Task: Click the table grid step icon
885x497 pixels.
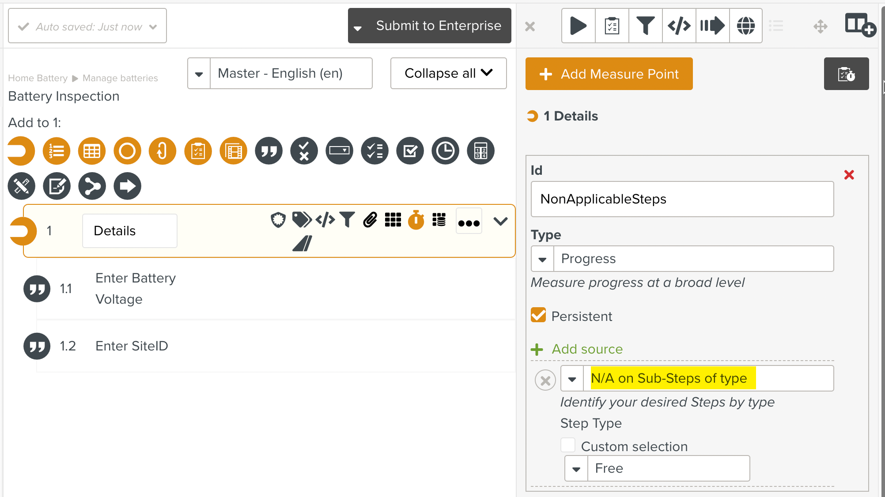Action: tap(92, 151)
